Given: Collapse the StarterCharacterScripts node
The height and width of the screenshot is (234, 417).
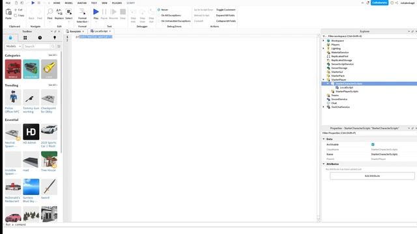Looking at the screenshot, I should (x=328, y=84).
